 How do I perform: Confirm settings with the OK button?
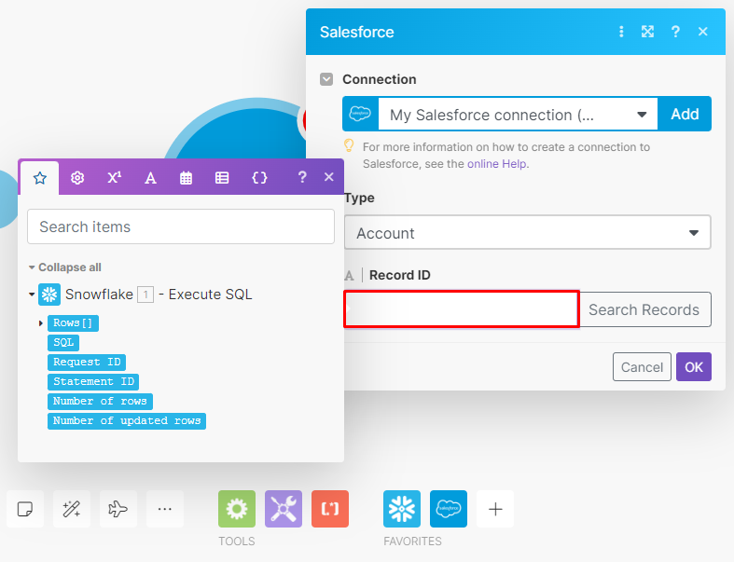tap(693, 367)
